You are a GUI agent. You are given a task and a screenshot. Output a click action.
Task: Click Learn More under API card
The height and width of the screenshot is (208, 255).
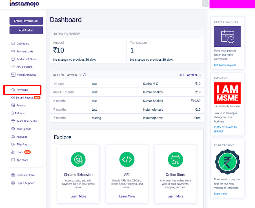click(127, 196)
